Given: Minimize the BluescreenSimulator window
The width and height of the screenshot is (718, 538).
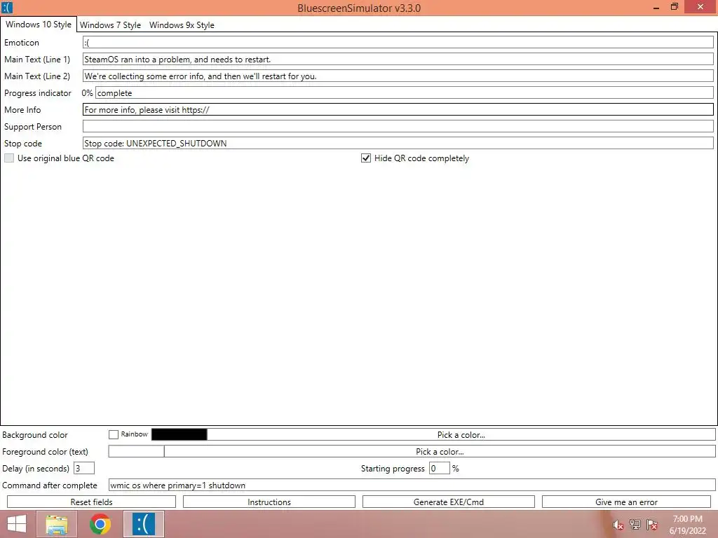Looking at the screenshot, I should [x=656, y=7].
